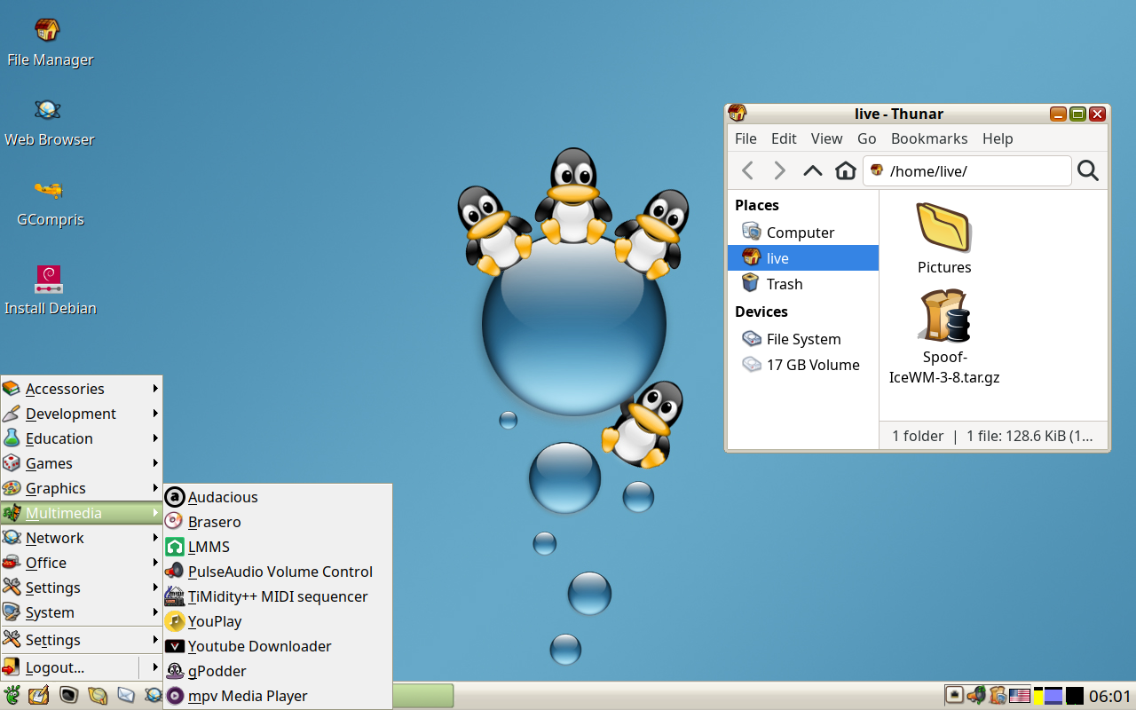Open gPodder from Multimedia submenu
1136x710 pixels.
(x=278, y=671)
